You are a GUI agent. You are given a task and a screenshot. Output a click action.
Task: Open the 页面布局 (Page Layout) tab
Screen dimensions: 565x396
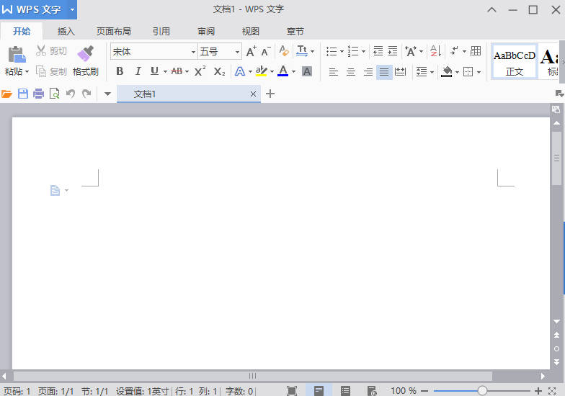click(114, 31)
